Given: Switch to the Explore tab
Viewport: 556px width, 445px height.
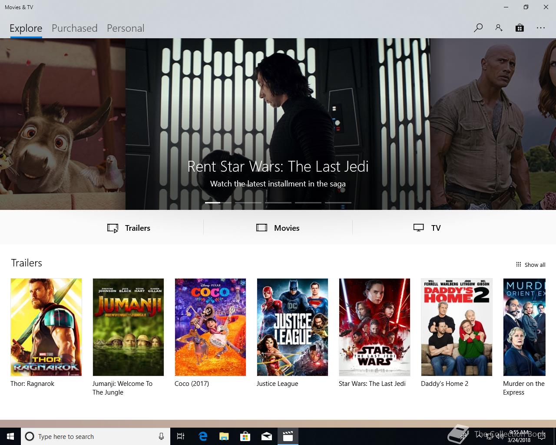Looking at the screenshot, I should coord(26,28).
